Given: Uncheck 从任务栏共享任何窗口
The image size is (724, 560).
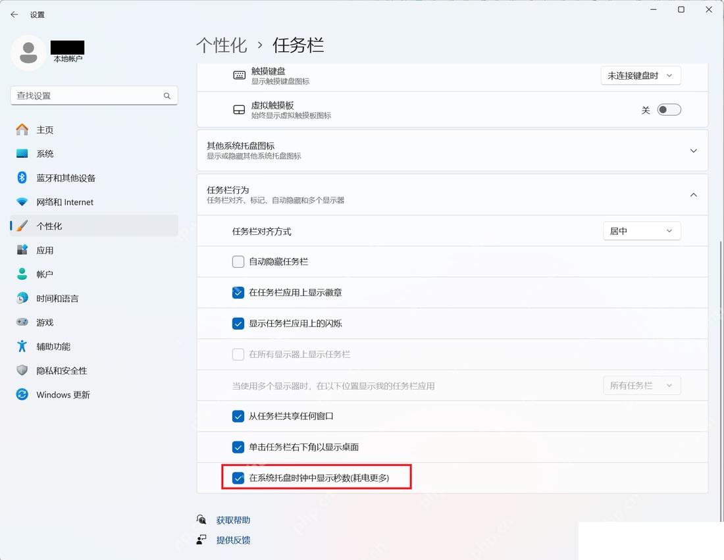Looking at the screenshot, I should 238,417.
